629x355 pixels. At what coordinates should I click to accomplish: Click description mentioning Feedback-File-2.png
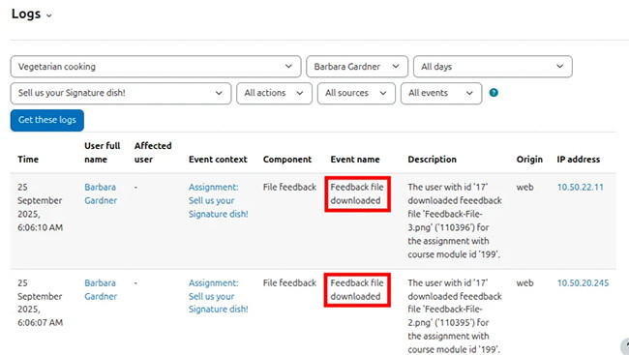(455, 316)
